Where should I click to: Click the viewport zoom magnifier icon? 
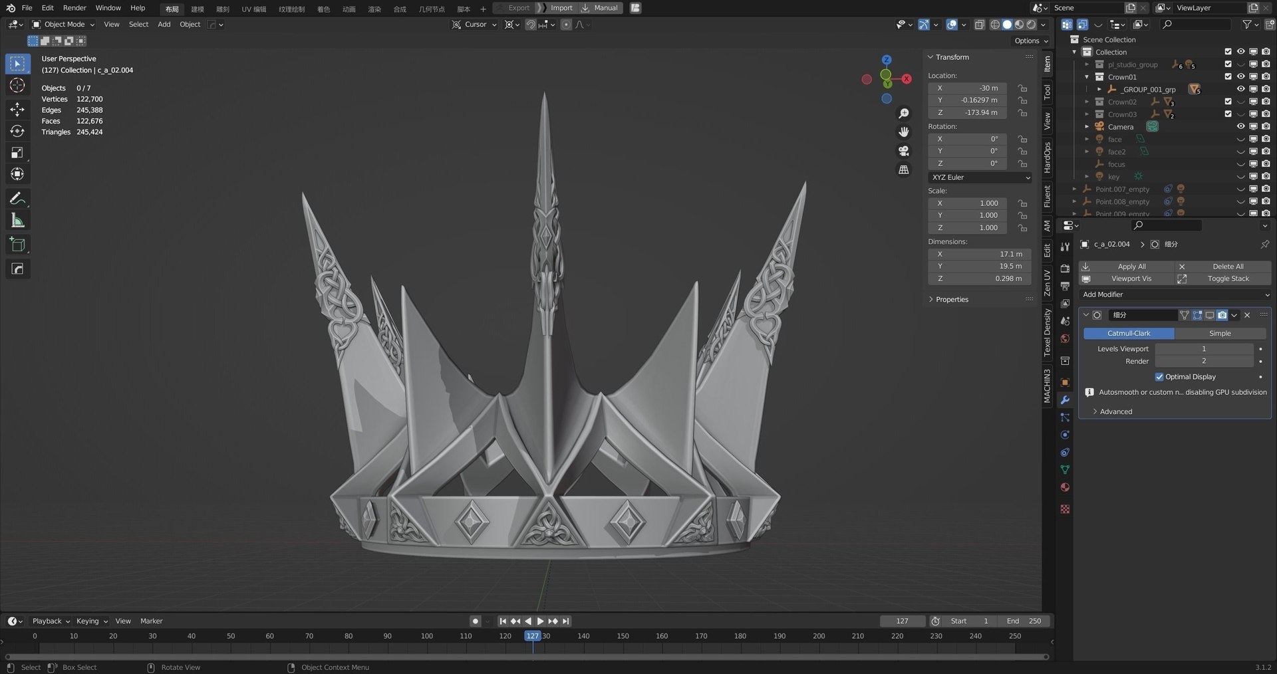click(x=903, y=114)
